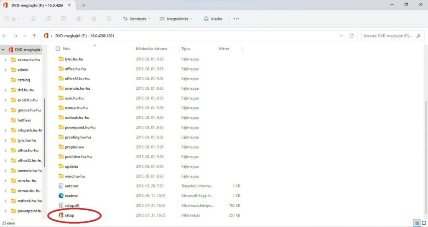
Task: Click the 257 KB size of setup
Action: 234,215
